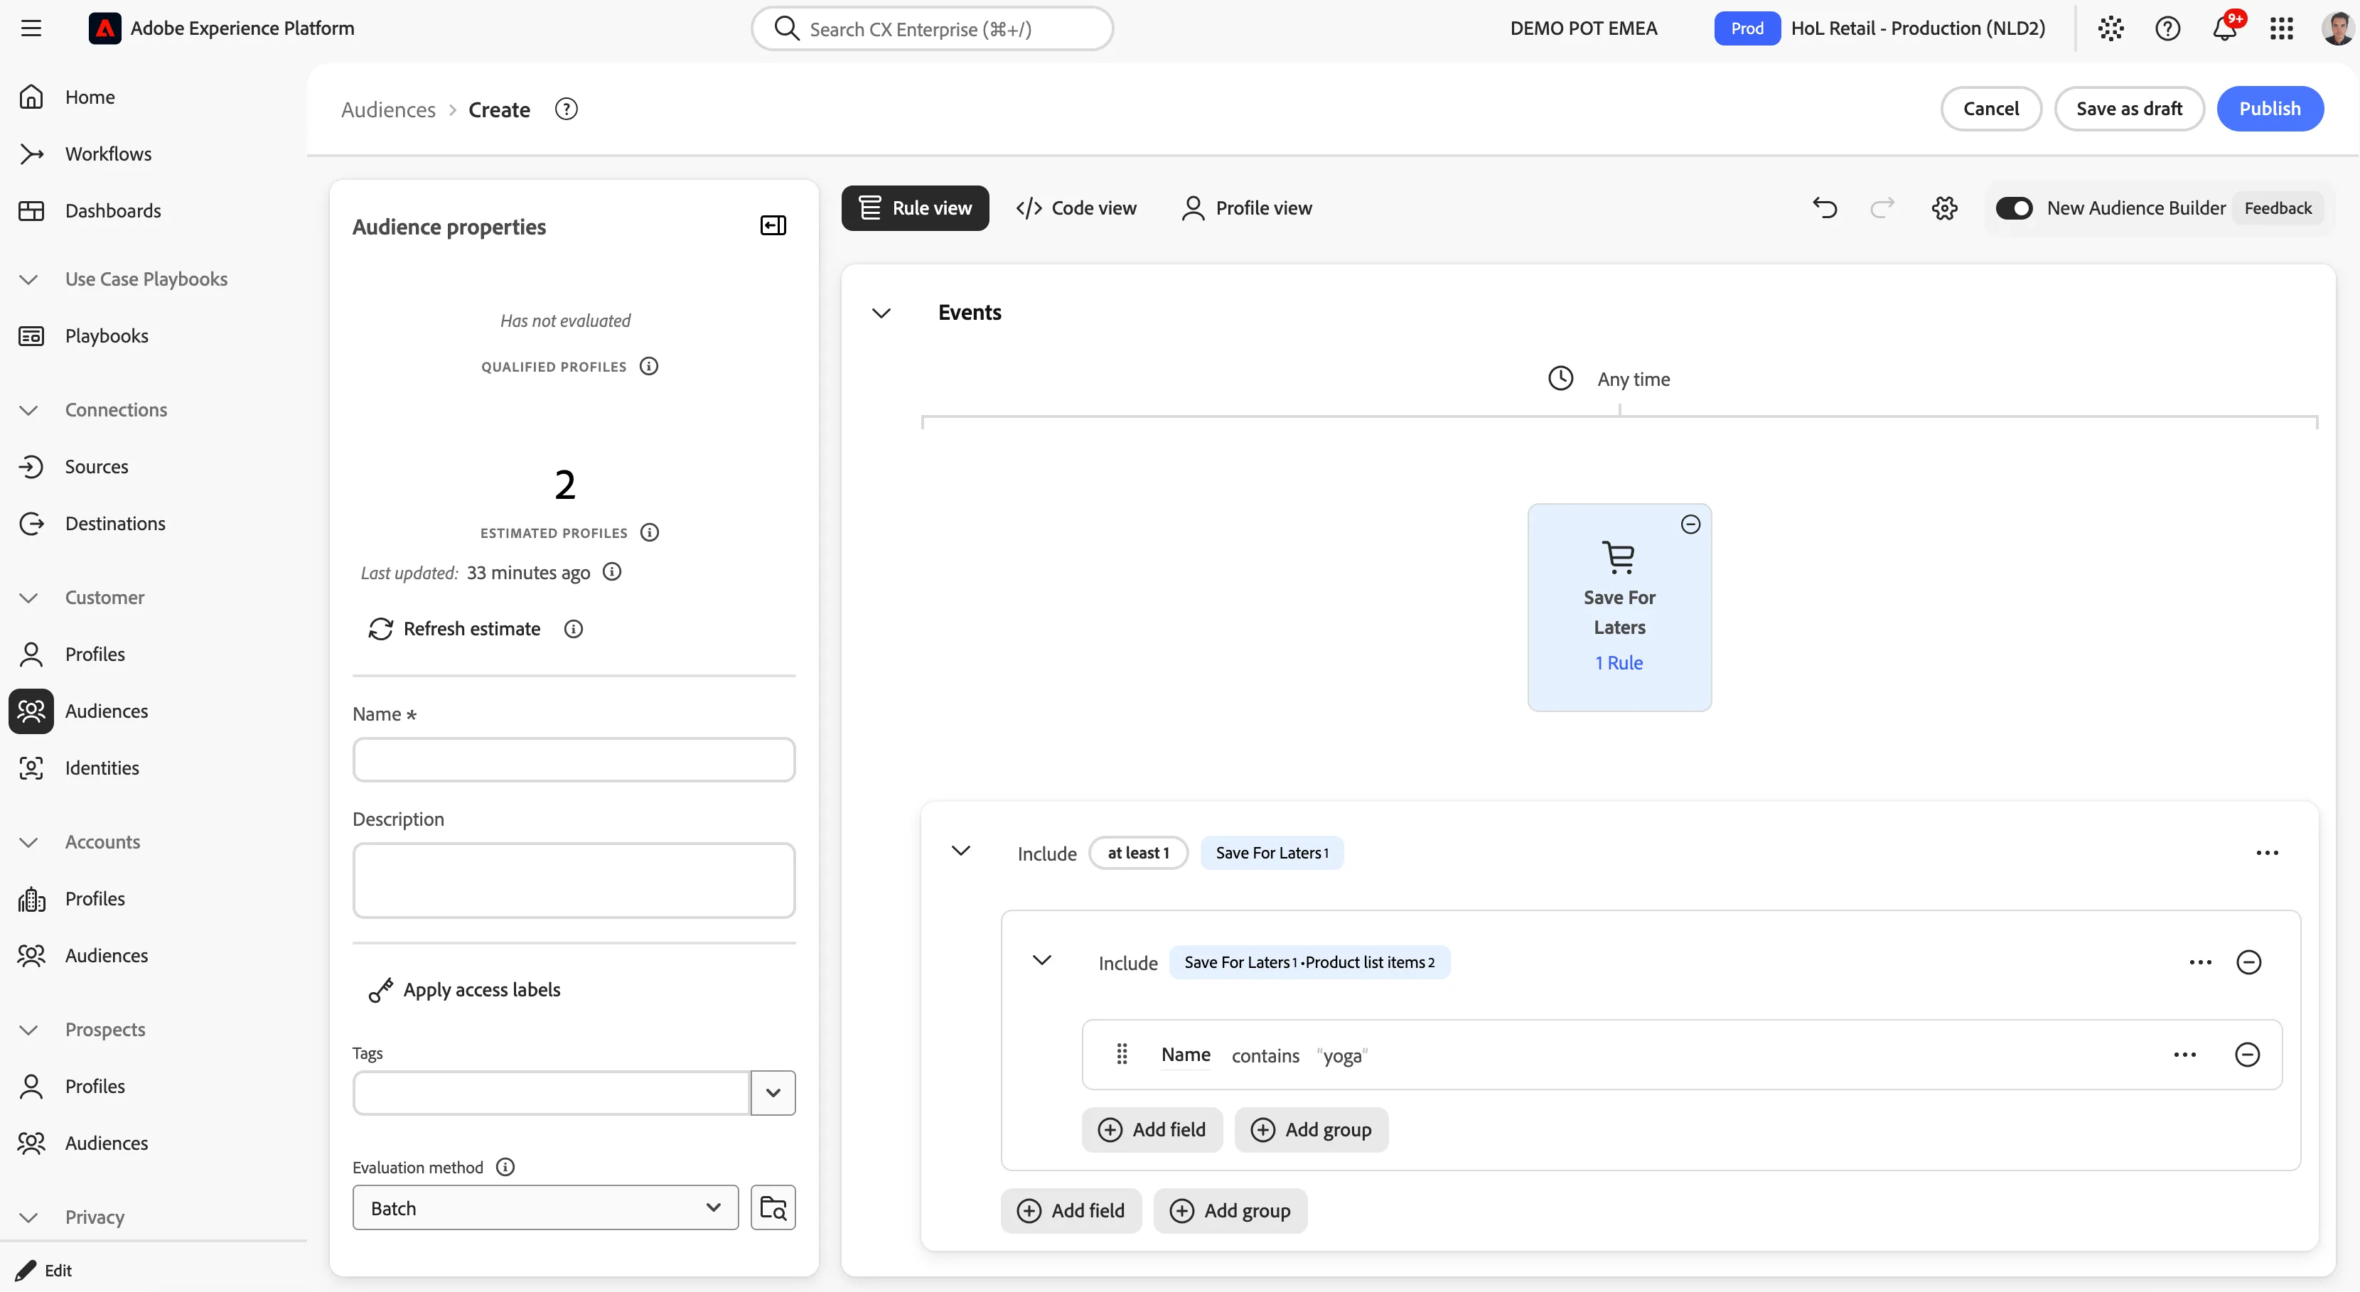Switch to Profile view tab
Screen dimensions: 2360x1292
point(1247,208)
